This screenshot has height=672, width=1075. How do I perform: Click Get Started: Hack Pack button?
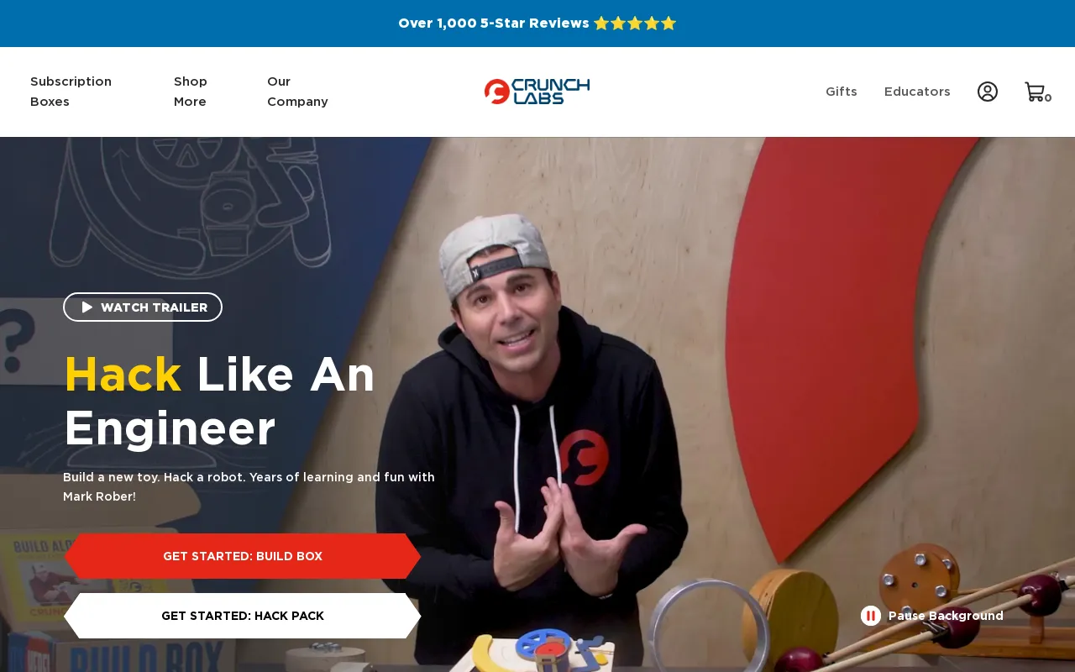pyautogui.click(x=243, y=616)
